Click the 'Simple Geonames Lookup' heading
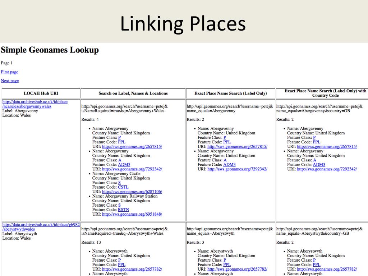368x276 pixels. click(50, 50)
